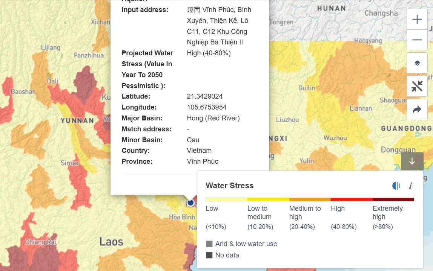Zoom out with the minus button

(x=417, y=40)
